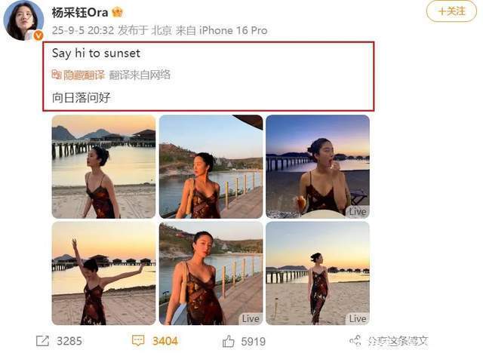
Task: Click the repost share icon
Action: (42, 341)
